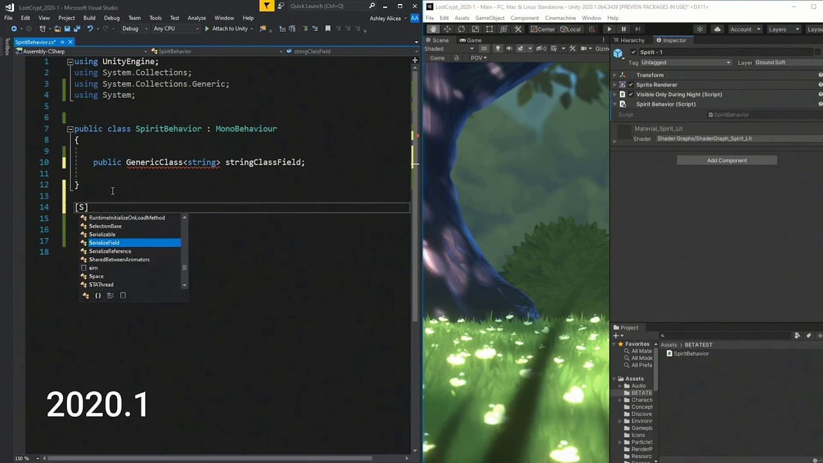
Task: Select the Rect tool in Unity toolbar
Action: 489,29
